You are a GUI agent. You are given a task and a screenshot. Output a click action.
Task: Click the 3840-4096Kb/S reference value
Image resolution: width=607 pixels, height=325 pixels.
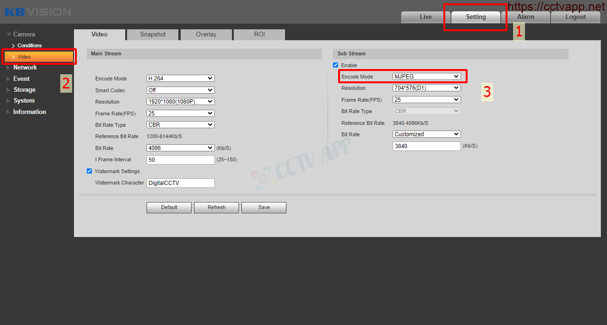pyautogui.click(x=411, y=123)
